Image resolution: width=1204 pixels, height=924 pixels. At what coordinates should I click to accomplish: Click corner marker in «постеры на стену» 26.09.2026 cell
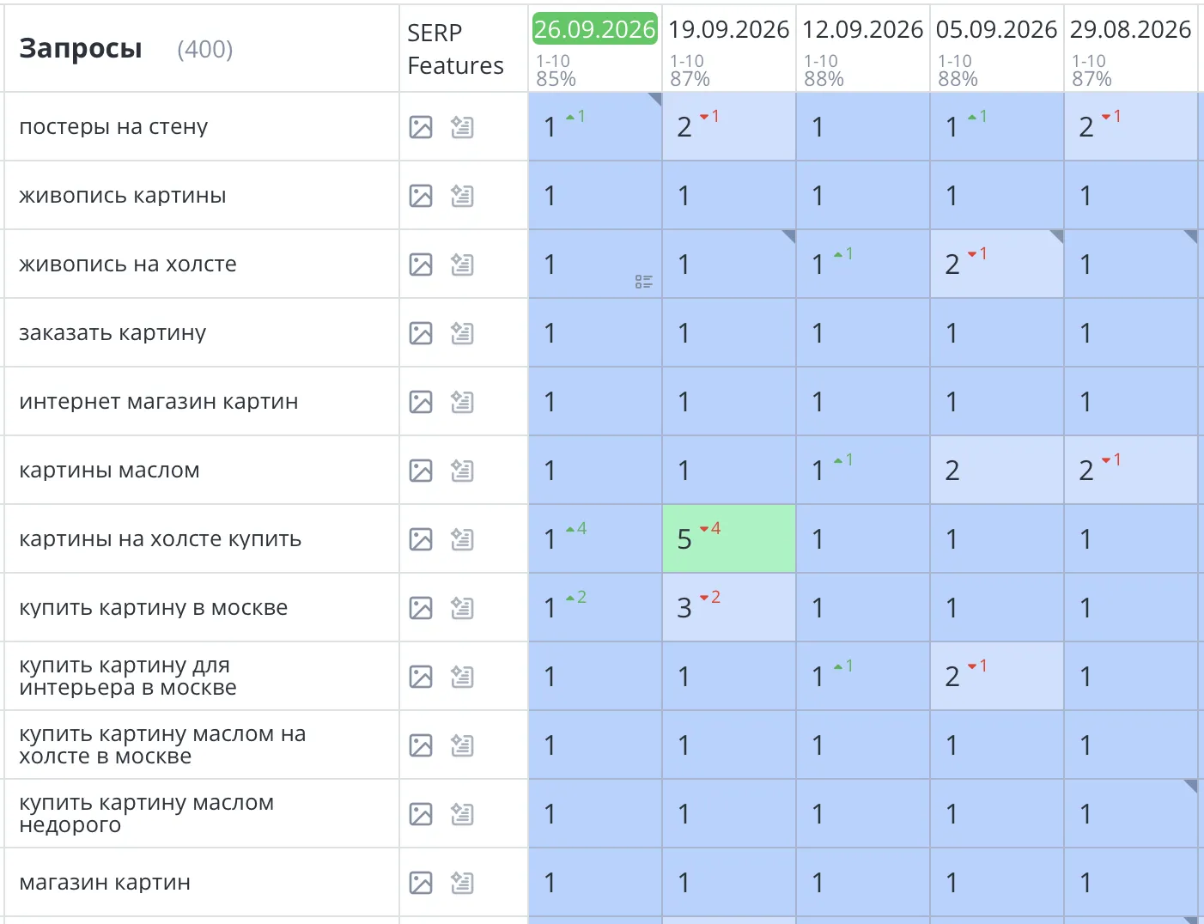coord(654,100)
